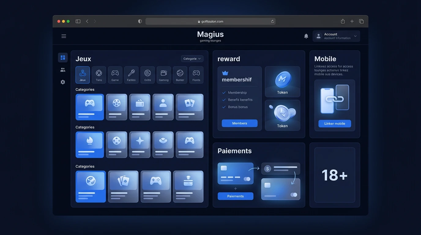Select the Farilias tab
Image resolution: width=421 pixels, height=235 pixels.
click(131, 75)
